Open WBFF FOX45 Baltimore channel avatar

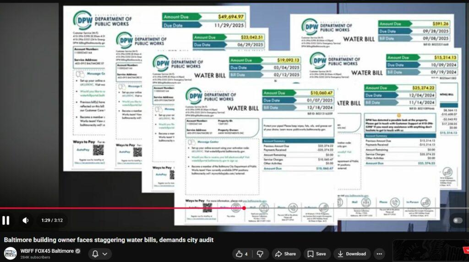point(10,254)
